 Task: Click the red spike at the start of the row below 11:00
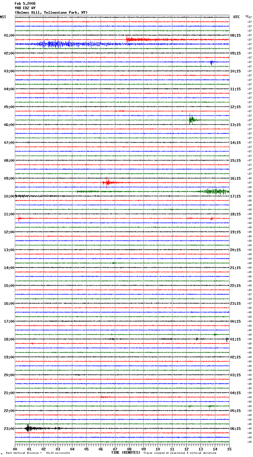19,218
